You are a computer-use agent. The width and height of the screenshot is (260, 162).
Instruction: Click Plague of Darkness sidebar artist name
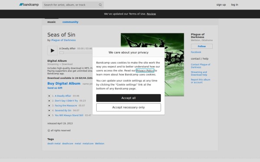click(x=198, y=36)
